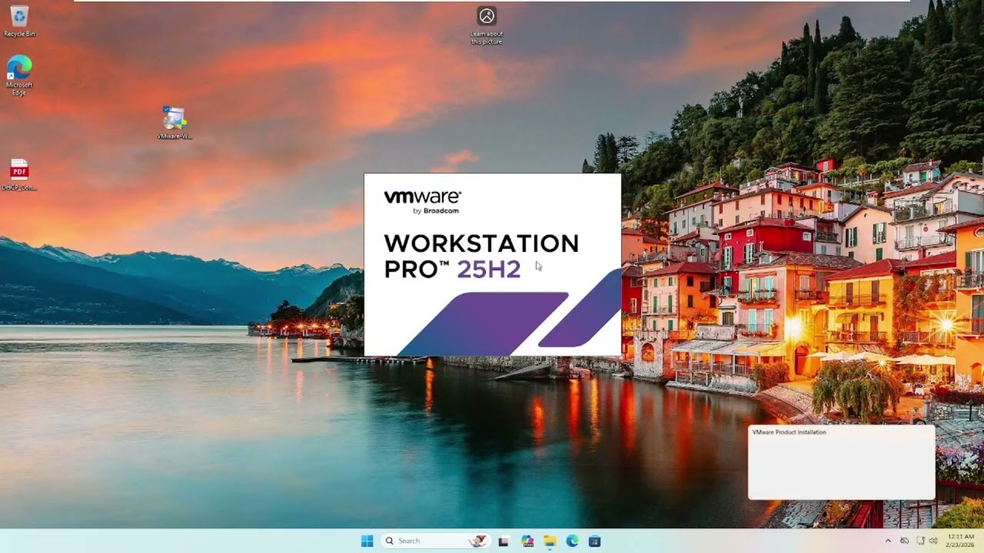Click the search highlight image in Search box
Image resolution: width=984 pixels, height=553 pixels.
(477, 541)
